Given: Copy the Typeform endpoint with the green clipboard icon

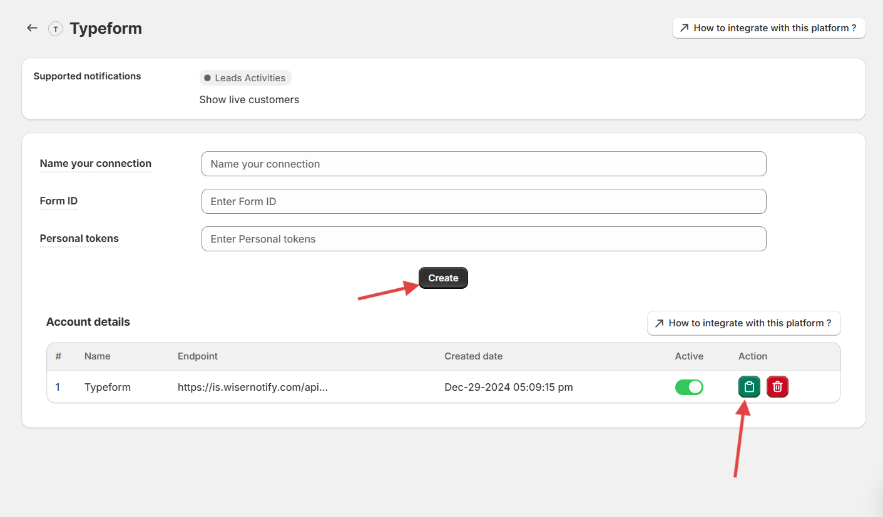Looking at the screenshot, I should (750, 387).
